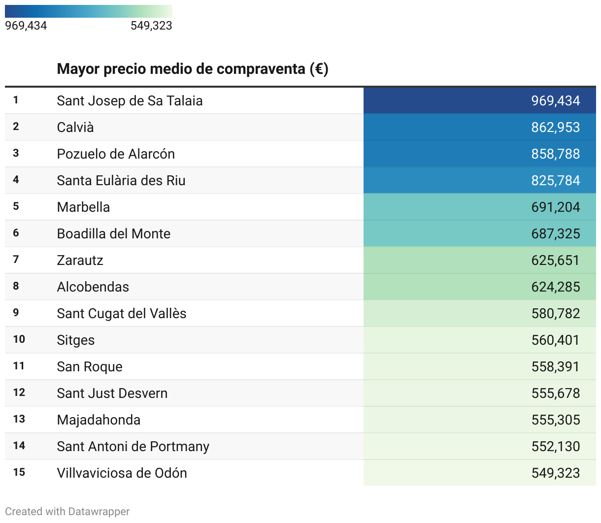601x523 pixels.
Task: Select the Calvià municipality name
Action: 75,128
